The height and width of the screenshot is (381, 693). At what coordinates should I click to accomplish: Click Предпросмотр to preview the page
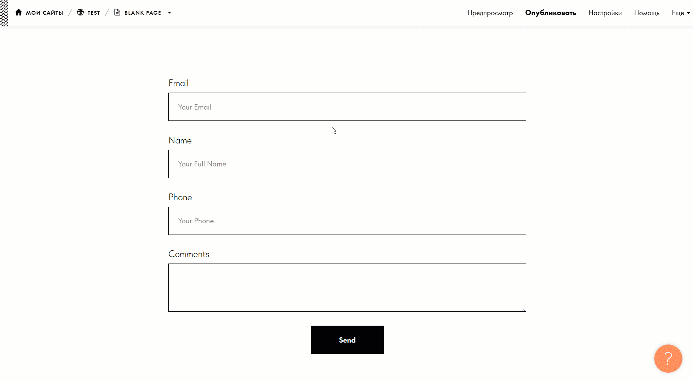pos(490,12)
